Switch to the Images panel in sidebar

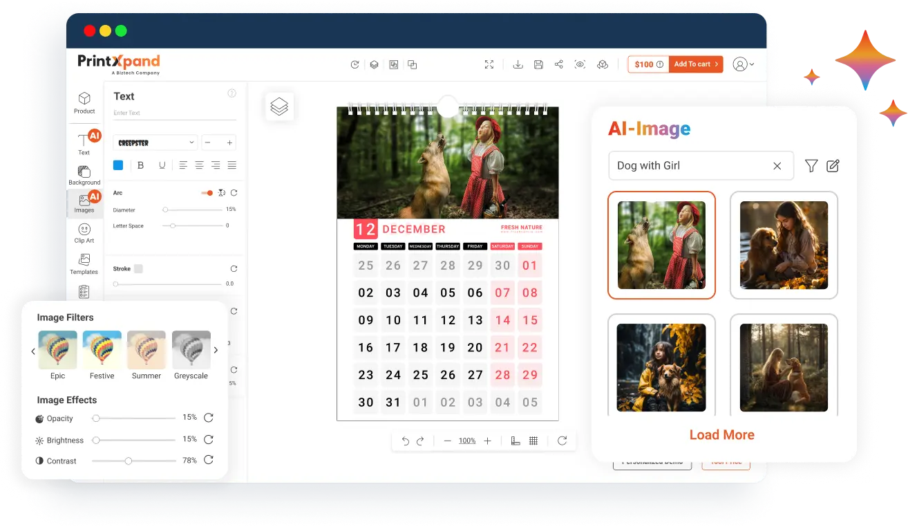84,203
